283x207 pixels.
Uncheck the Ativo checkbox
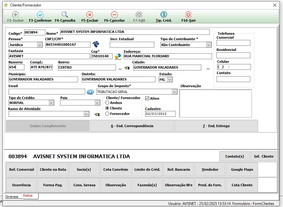click(x=147, y=98)
